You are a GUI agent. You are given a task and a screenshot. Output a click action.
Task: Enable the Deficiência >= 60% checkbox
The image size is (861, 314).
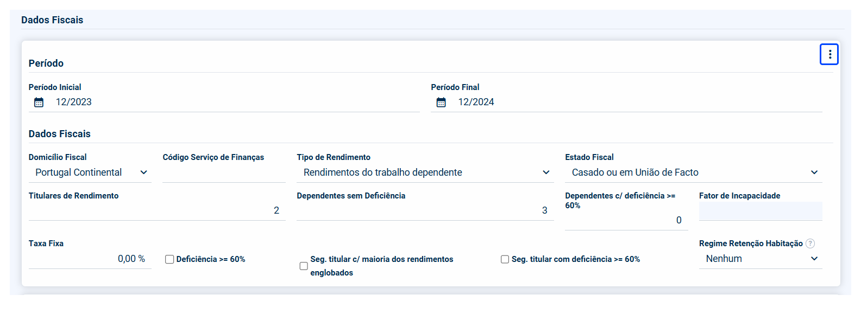[169, 260]
